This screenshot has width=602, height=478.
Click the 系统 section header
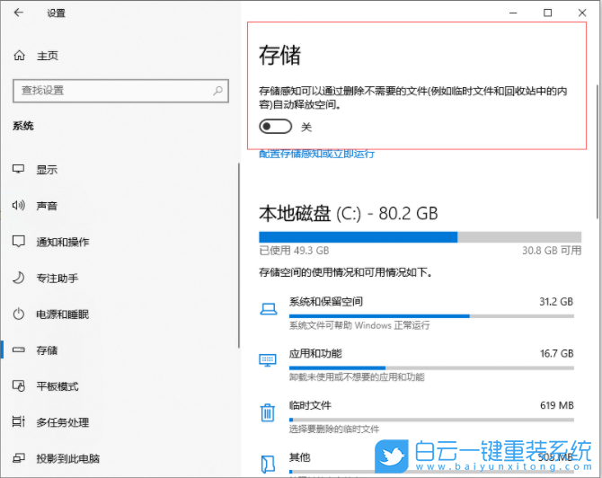23,126
